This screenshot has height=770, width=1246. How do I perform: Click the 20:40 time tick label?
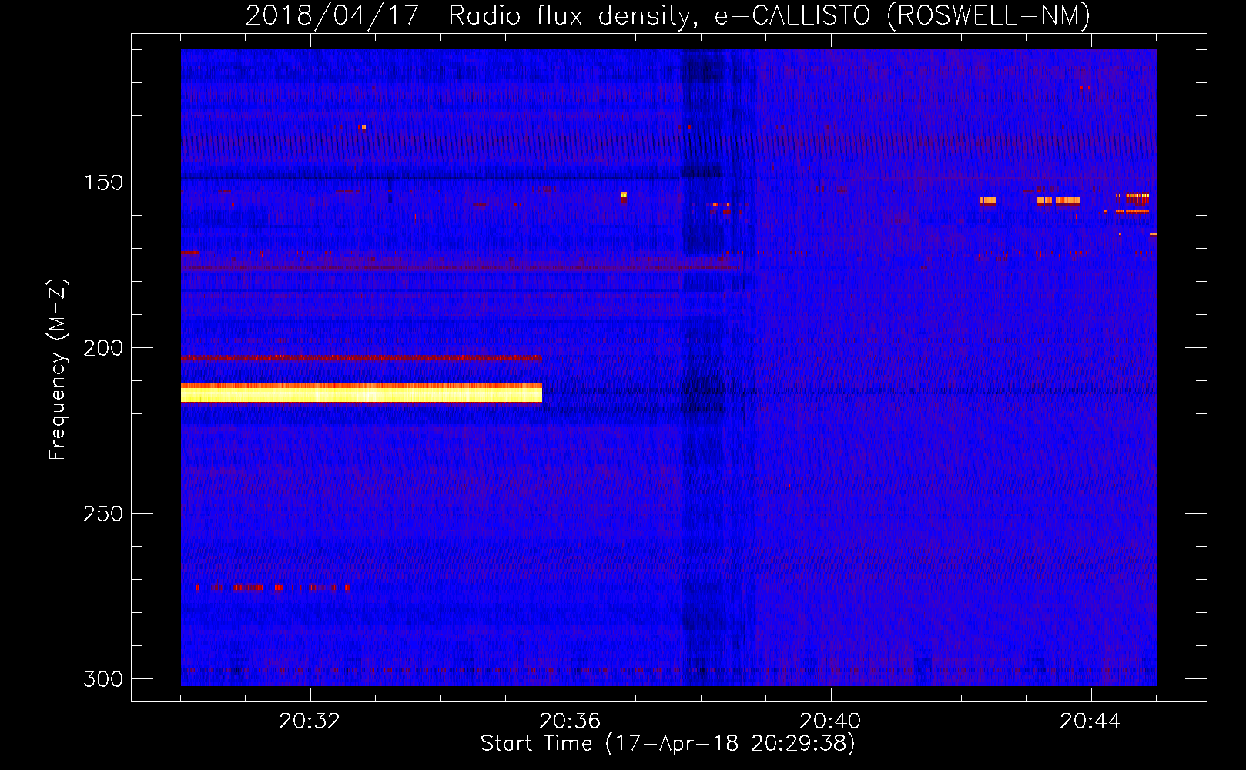point(830,721)
